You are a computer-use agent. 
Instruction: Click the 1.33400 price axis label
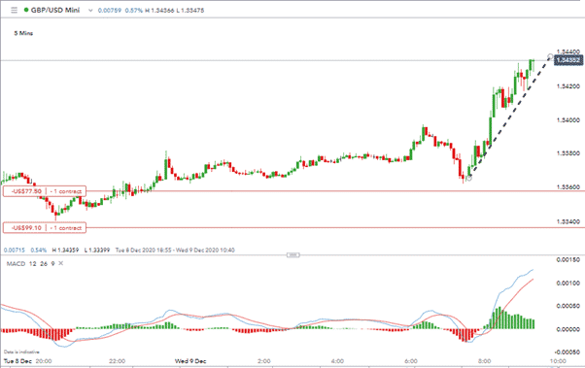(x=568, y=221)
